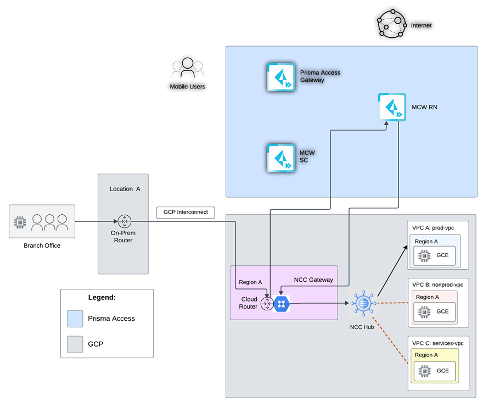Image resolution: width=494 pixels, height=407 pixels.
Task: Select the blue NCC Gateway hexagon icon
Action: [x=282, y=304]
